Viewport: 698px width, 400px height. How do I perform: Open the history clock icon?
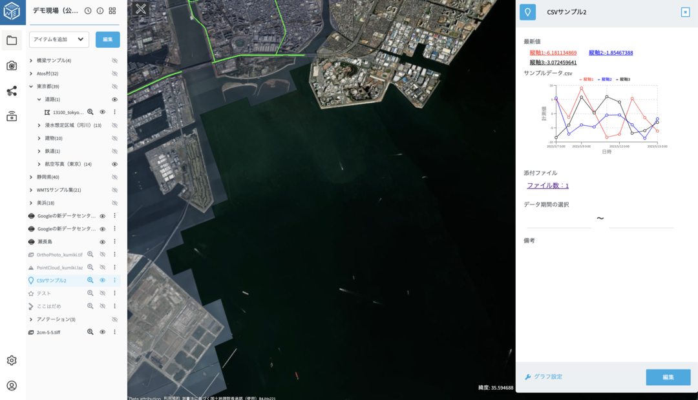click(x=88, y=11)
